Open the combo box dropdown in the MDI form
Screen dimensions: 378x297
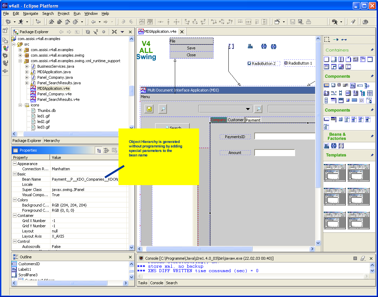[247, 109]
